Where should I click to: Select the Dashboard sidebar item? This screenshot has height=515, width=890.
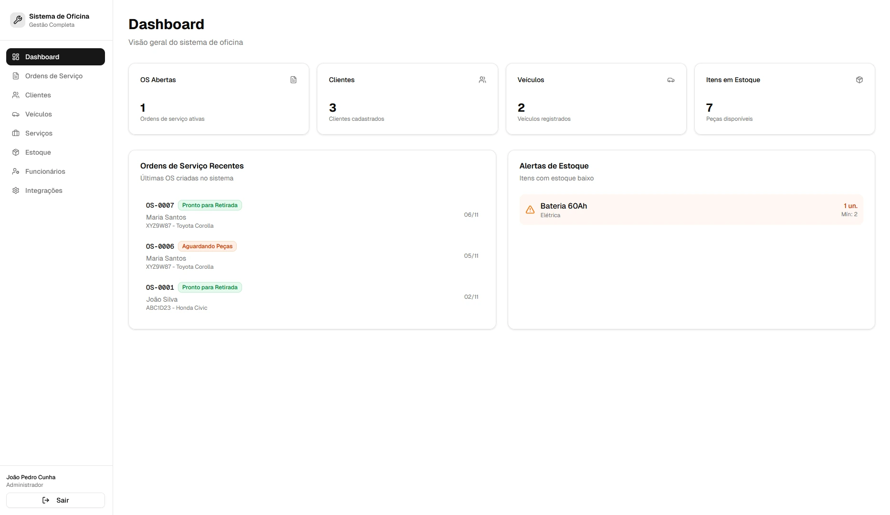55,57
